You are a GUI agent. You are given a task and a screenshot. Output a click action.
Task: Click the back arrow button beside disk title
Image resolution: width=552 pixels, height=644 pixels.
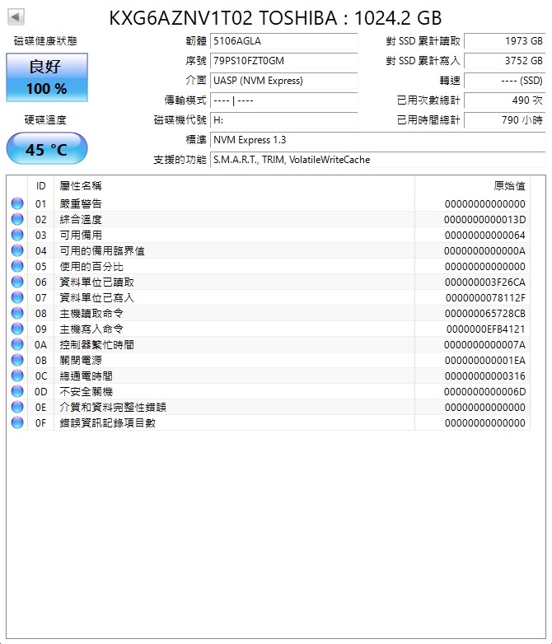pos(16,16)
